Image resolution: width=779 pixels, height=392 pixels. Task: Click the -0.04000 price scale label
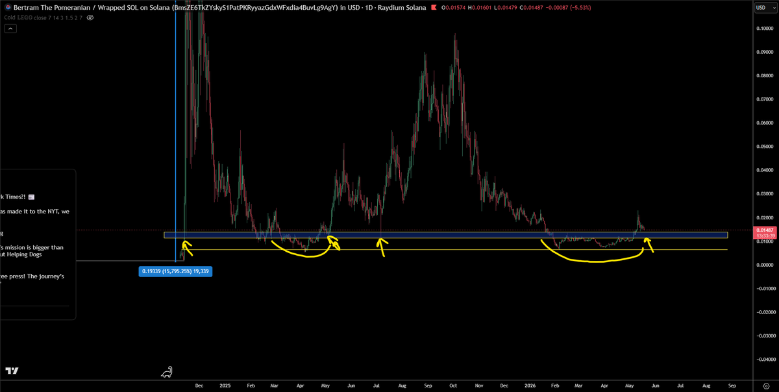[765, 359]
